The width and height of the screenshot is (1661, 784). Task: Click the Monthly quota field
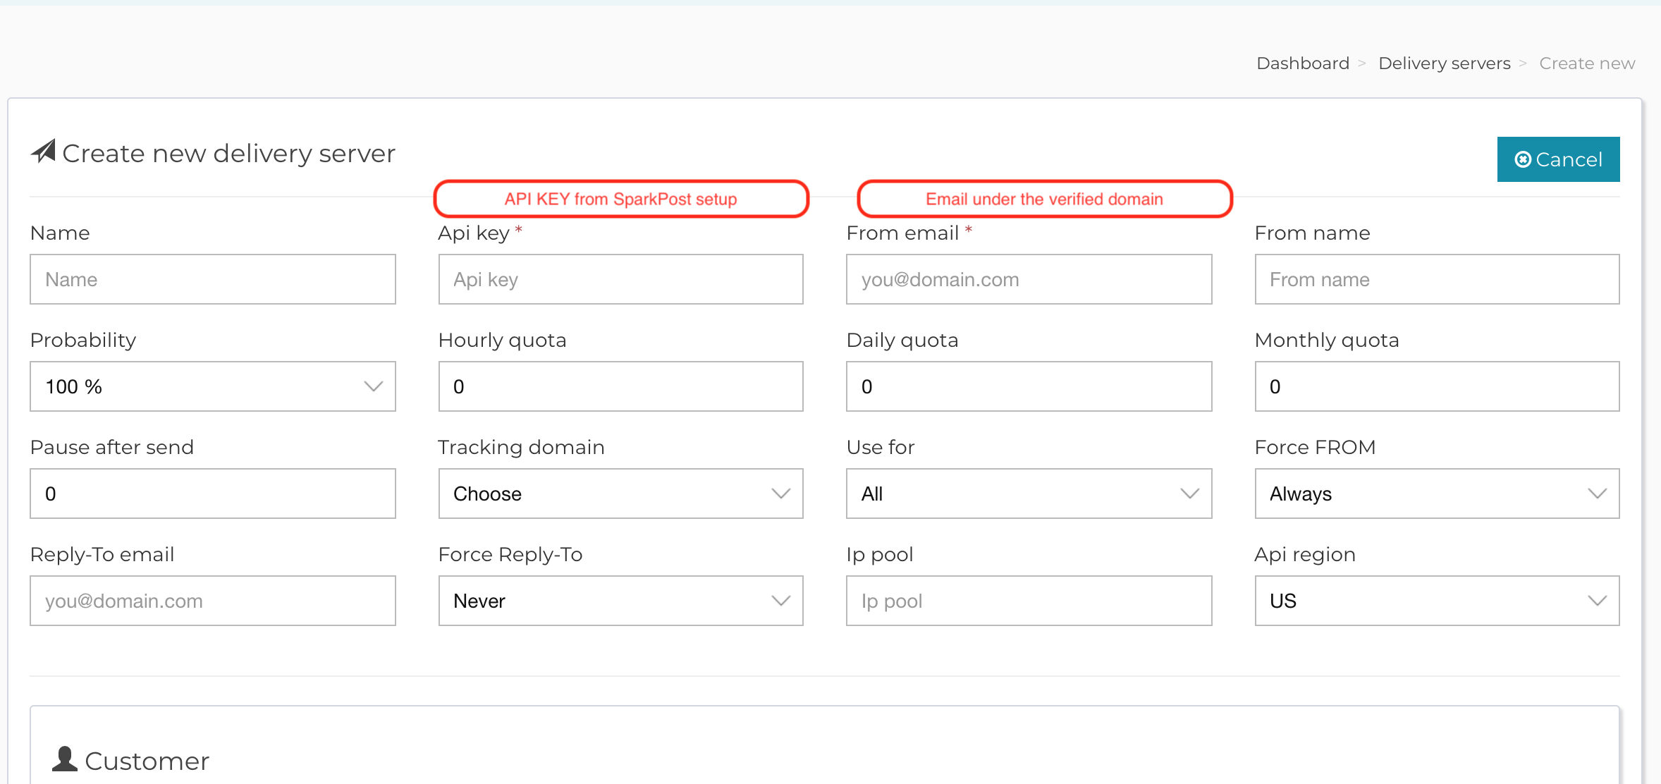[1437, 386]
